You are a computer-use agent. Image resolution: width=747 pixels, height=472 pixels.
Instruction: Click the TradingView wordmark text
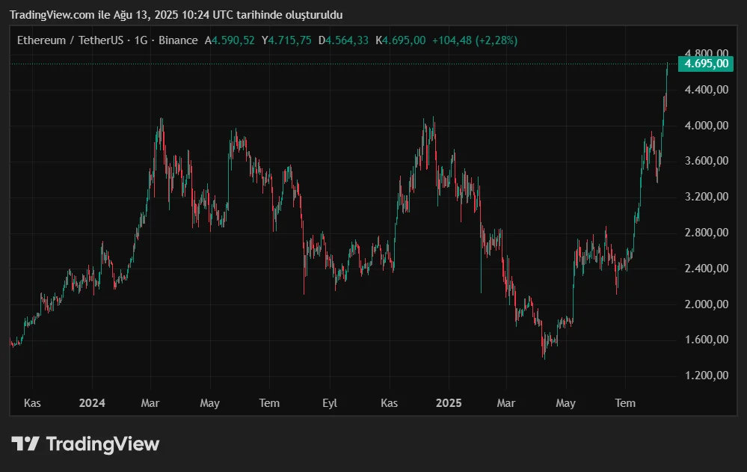[103, 444]
